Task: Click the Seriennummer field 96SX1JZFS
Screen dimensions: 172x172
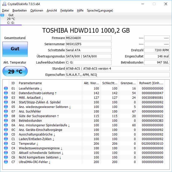Action: coord(88,44)
